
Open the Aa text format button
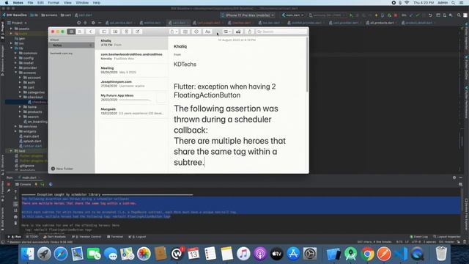[207, 32]
